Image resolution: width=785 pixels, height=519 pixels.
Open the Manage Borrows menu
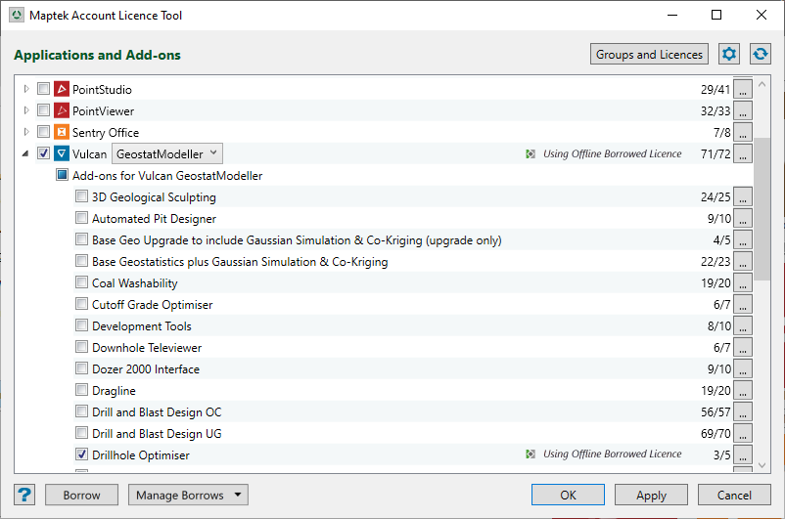click(188, 496)
